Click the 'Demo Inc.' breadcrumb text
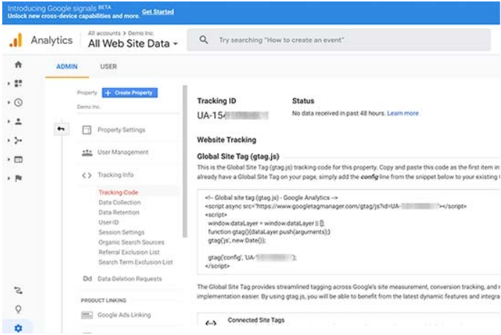Viewport: 501px width, 335px height. [x=141, y=33]
